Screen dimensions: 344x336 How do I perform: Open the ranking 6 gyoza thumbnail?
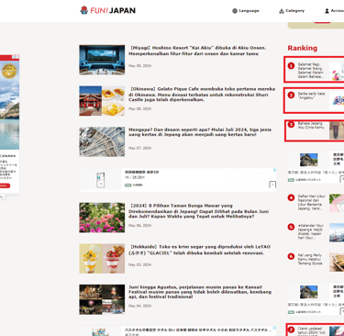337,263
